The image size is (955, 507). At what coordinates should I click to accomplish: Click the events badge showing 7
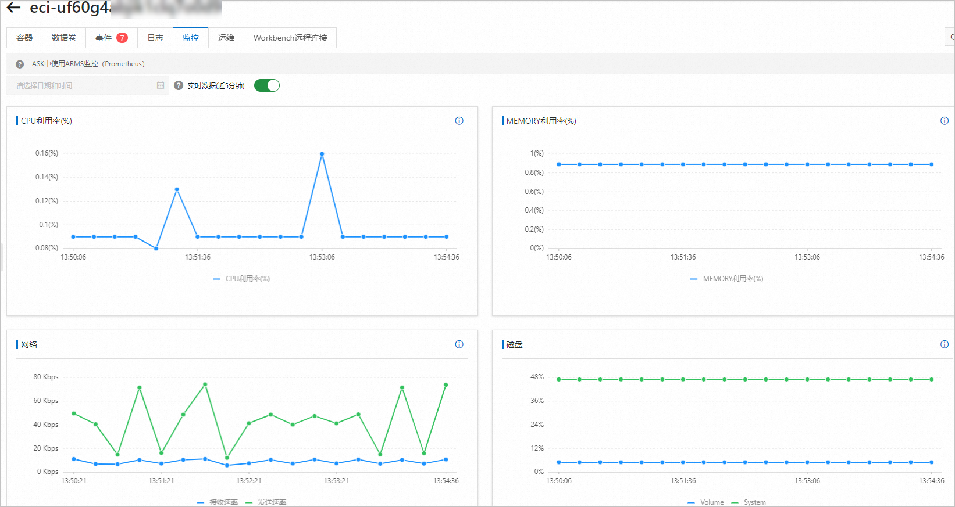(x=122, y=38)
